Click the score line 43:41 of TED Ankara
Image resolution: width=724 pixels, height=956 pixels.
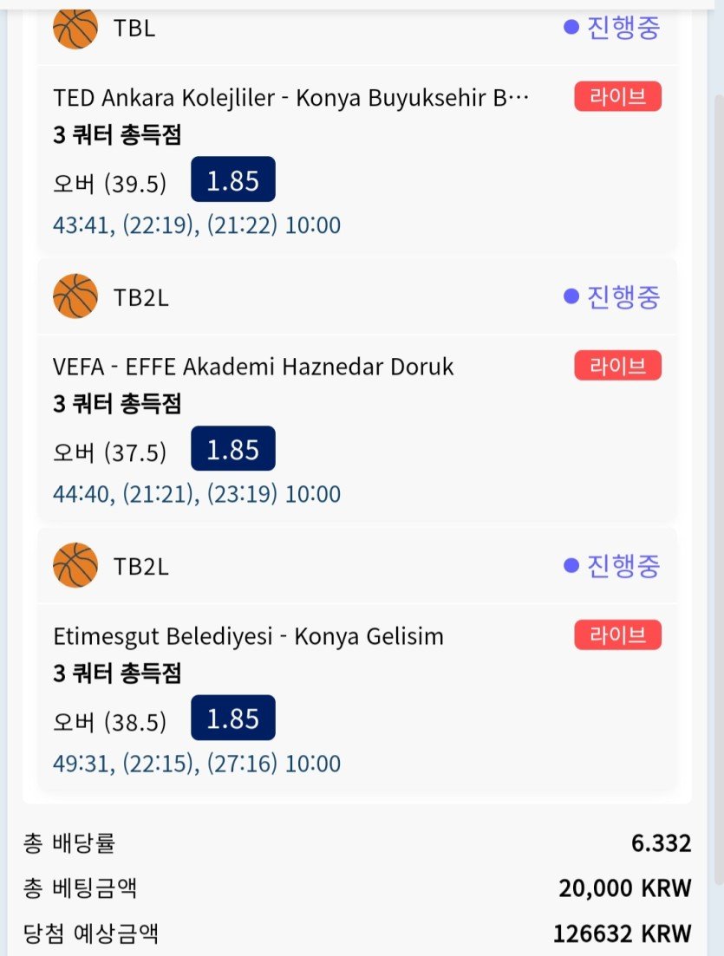[x=197, y=225]
